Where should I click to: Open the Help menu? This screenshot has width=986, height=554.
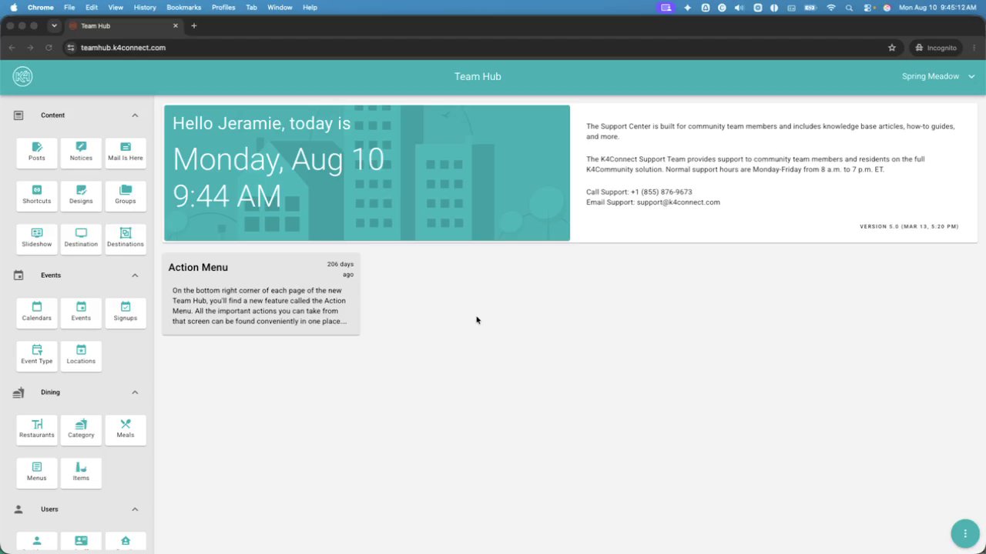[310, 7]
